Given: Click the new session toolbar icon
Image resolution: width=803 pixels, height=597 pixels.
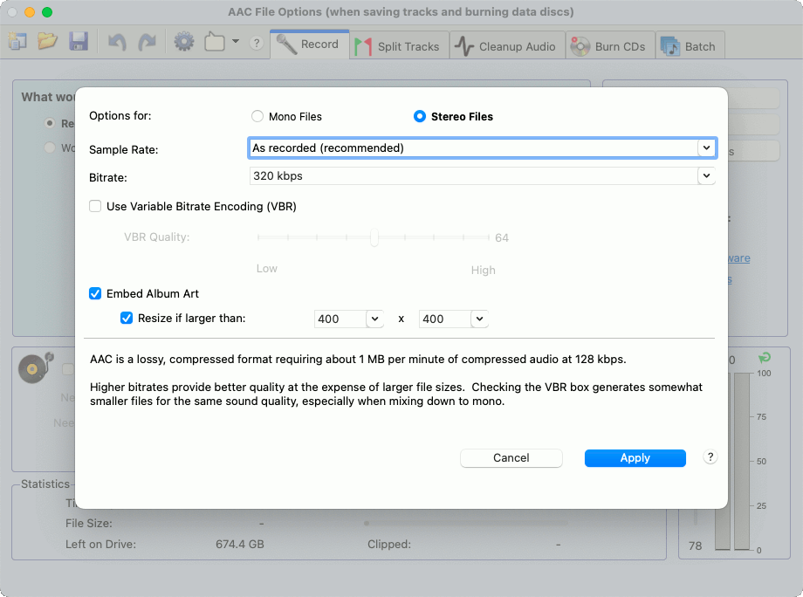Looking at the screenshot, I should point(17,42).
